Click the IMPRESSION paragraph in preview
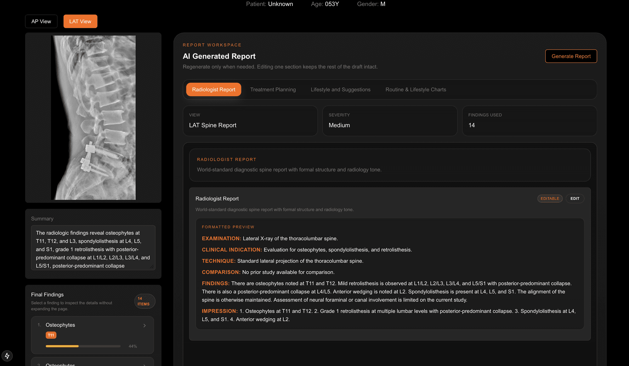629x366 pixels. pos(388,315)
